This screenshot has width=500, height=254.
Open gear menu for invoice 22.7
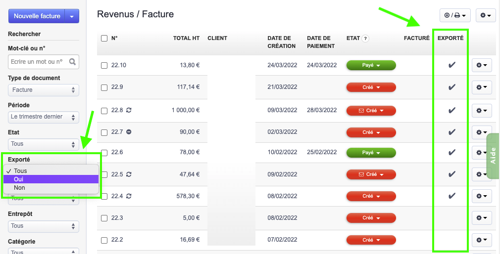[x=482, y=132]
